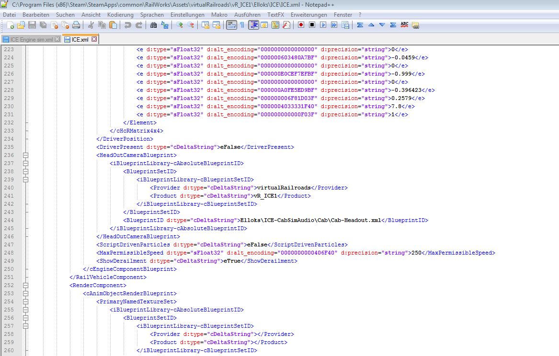Collapse HeadOutCameraBlueprint fold at line 236

25,155
